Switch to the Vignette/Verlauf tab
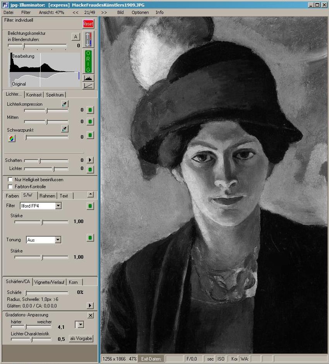The height and width of the screenshot is (364, 329). coord(50,282)
